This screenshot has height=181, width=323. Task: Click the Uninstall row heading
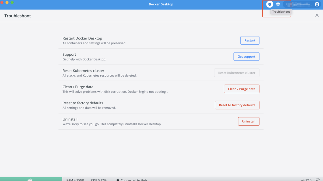tap(70, 119)
